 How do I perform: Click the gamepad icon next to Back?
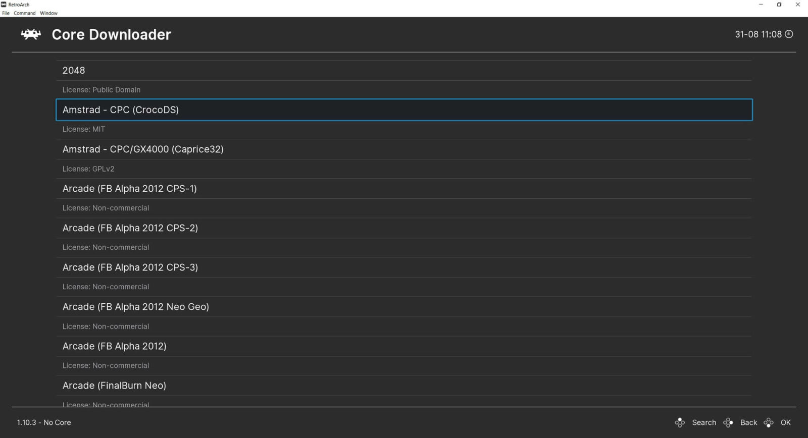(x=728, y=423)
